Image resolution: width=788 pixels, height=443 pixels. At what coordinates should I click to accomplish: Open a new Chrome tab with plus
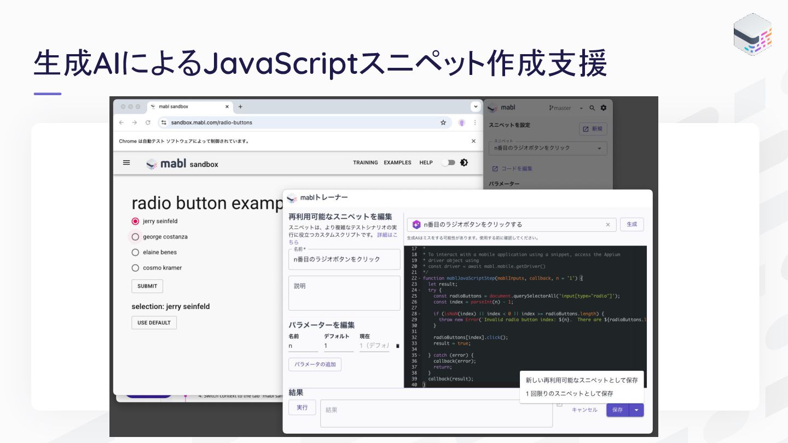(240, 107)
